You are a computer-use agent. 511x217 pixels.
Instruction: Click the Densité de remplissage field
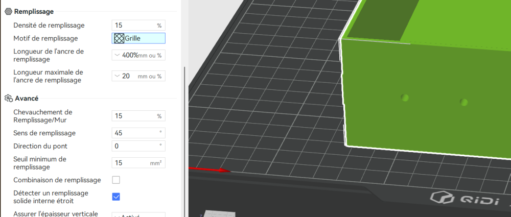click(138, 25)
